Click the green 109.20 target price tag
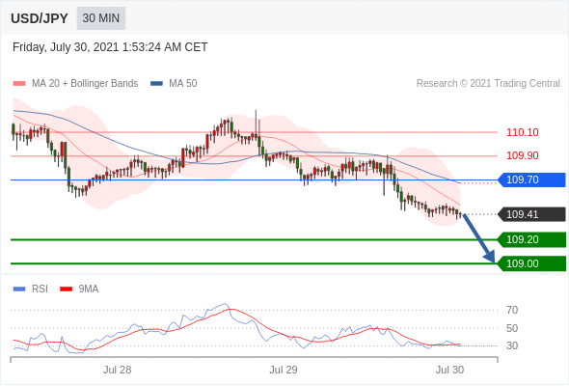This screenshot has width=569, height=386. [531, 239]
